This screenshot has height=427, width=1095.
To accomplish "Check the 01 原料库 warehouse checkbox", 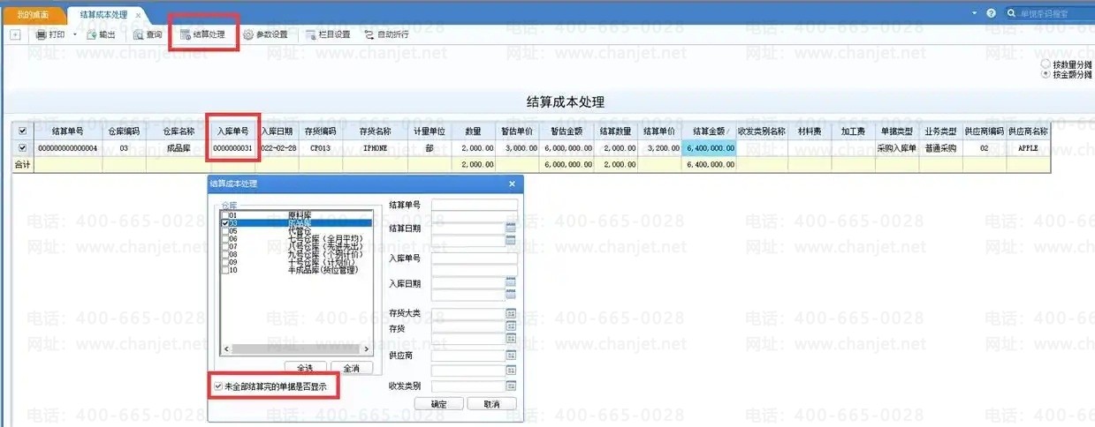I will tap(225, 215).
